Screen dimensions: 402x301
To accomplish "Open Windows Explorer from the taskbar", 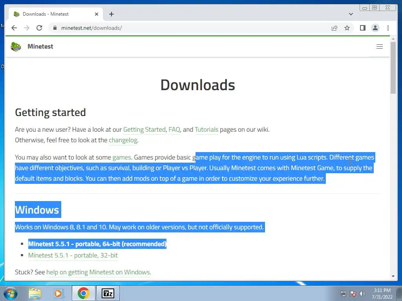I will point(35,293).
